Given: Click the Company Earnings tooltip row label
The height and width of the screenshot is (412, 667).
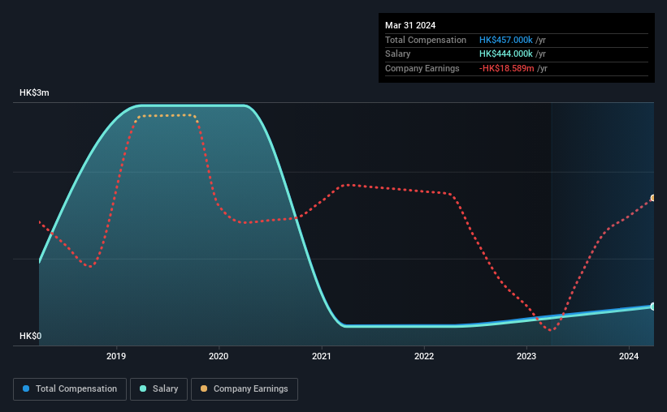Looking at the screenshot, I should pyautogui.click(x=422, y=68).
